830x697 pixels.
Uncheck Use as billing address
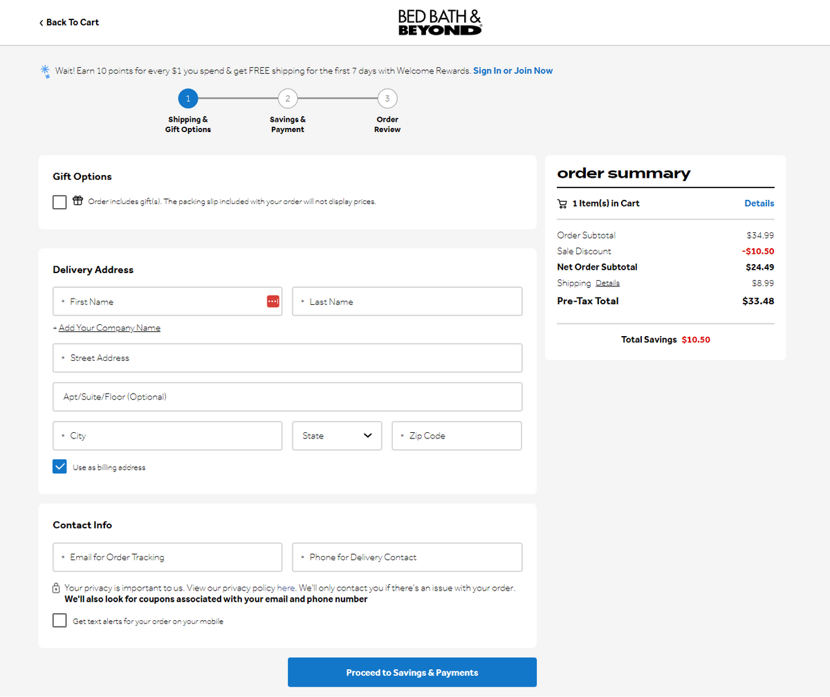(59, 466)
